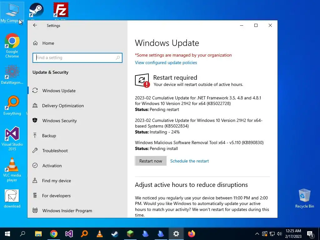Select the FileZilla desktop shortcut
The image size is (320, 240).
(61, 10)
